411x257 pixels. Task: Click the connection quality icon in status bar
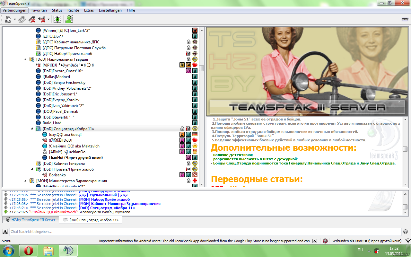(408, 241)
